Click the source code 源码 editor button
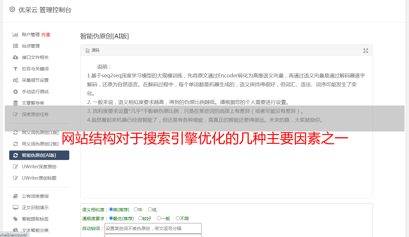Image resolution: width=409 pixels, height=237 pixels. pyautogui.click(x=92, y=50)
